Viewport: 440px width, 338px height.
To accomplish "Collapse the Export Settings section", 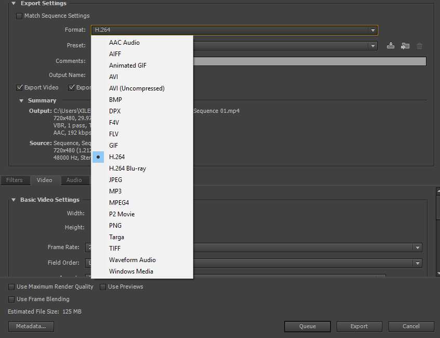I will pyautogui.click(x=14, y=3).
